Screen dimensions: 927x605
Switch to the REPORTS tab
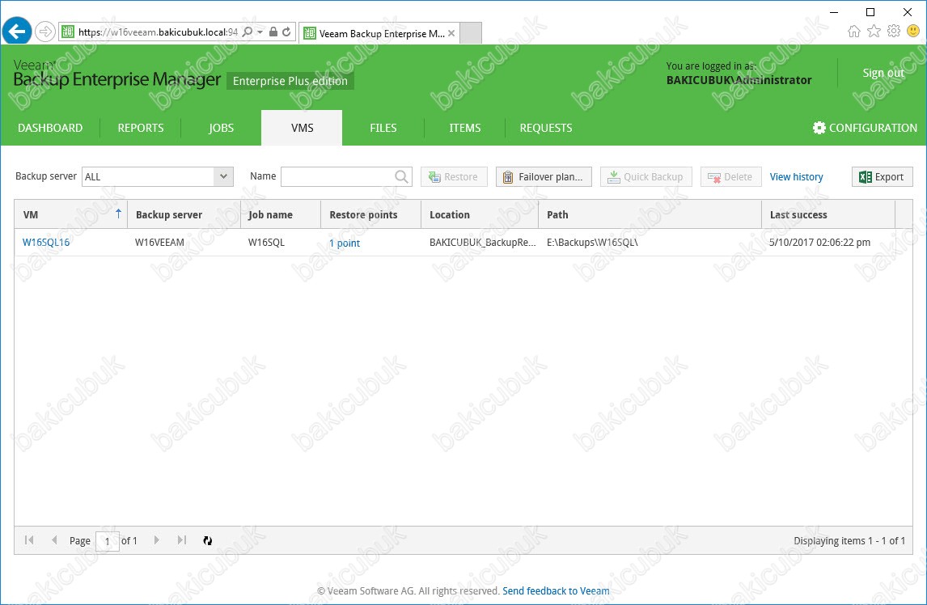click(x=141, y=128)
